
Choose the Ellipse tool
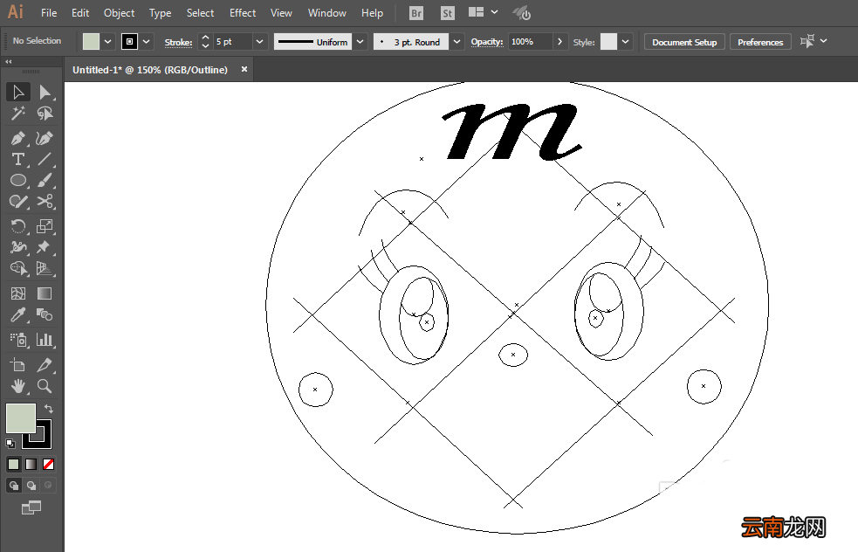click(18, 180)
